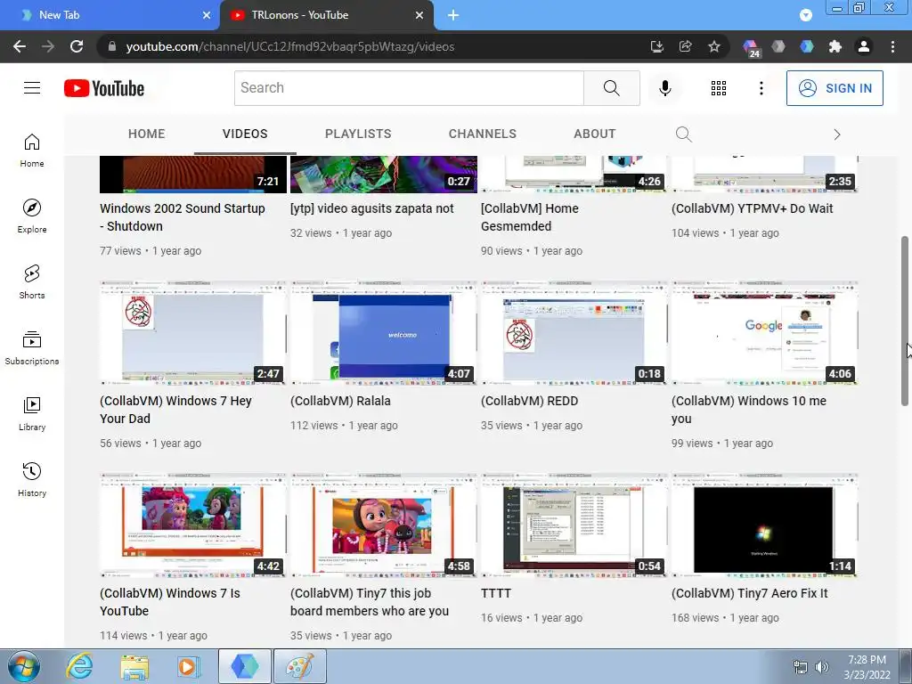Viewport: 912px width, 684px height.
Task: Select the CHANNELS channel tab
Action: (482, 134)
